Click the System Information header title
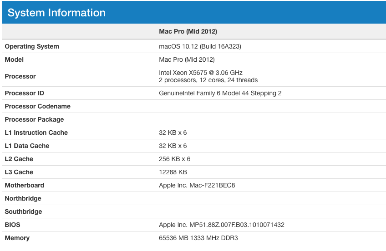 (56, 13)
